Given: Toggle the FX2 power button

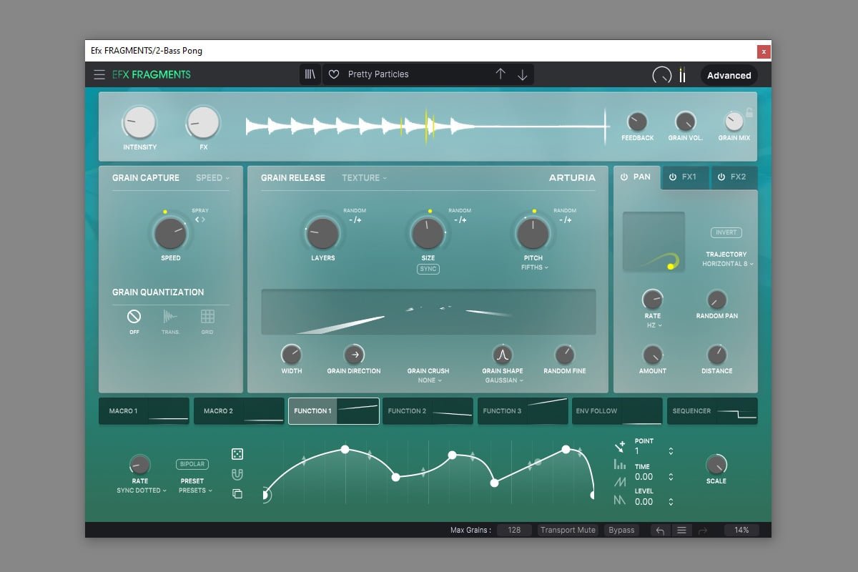Looking at the screenshot, I should coord(721,177).
